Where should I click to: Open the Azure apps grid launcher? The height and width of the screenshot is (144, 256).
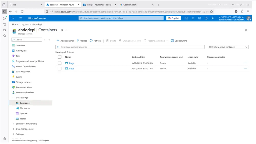click(13, 18)
